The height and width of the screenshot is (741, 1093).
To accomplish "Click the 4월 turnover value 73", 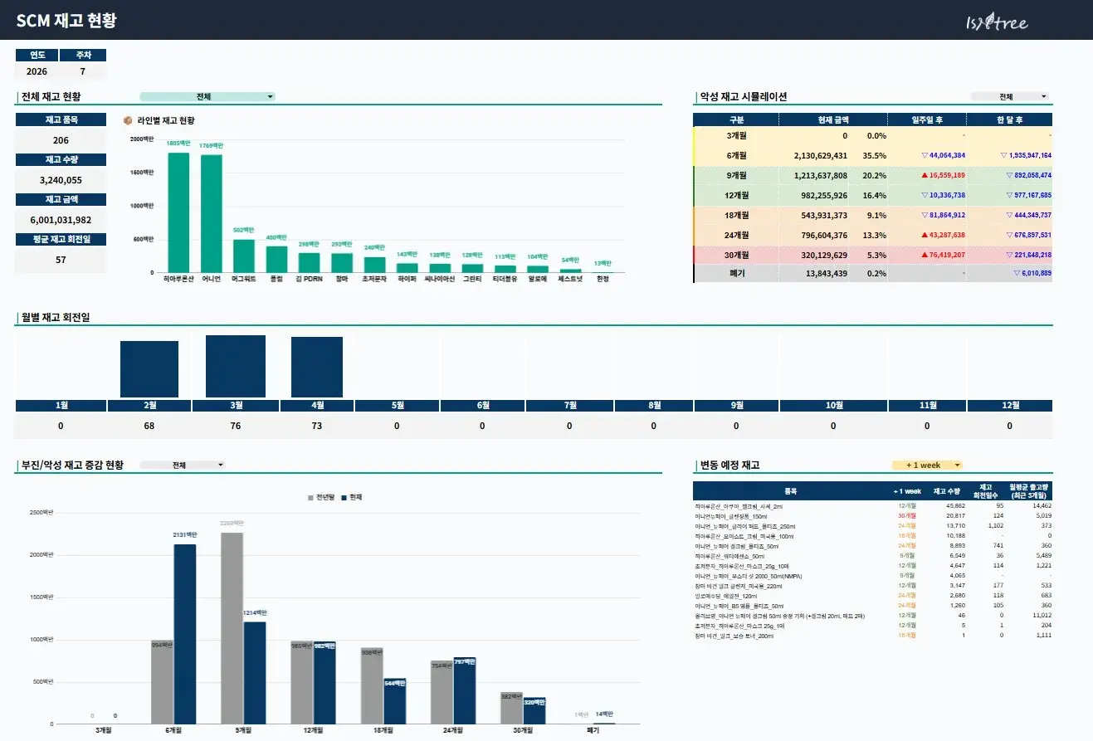I will coord(317,426).
